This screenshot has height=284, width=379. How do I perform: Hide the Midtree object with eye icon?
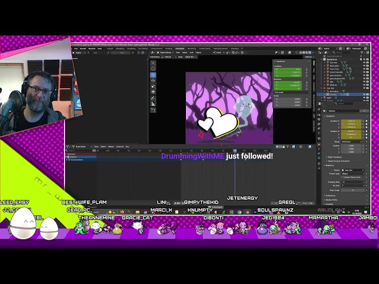364,85
